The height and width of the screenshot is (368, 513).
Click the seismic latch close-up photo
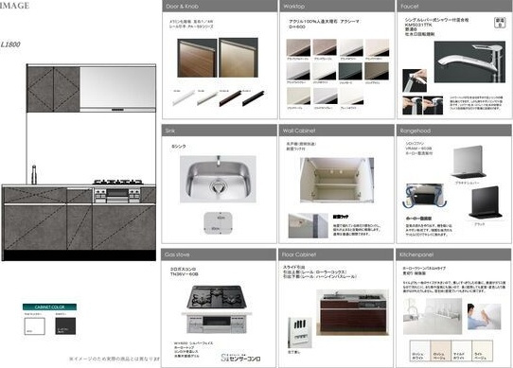coord(309,226)
